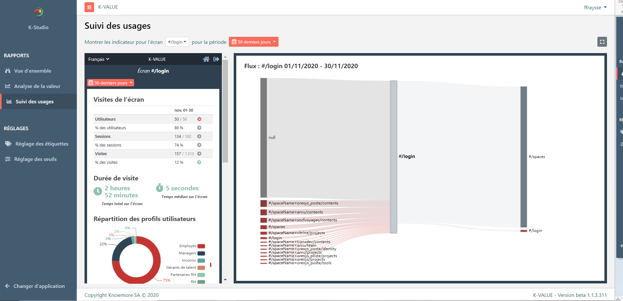Click the #/login center node in flow chart
623x301 pixels.
coord(393,157)
